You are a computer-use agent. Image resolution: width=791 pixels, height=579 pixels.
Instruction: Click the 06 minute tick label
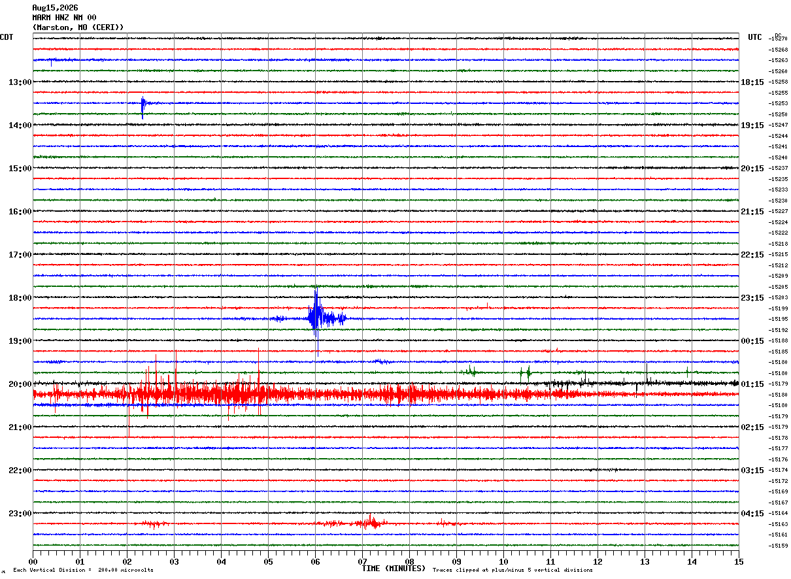click(x=315, y=561)
